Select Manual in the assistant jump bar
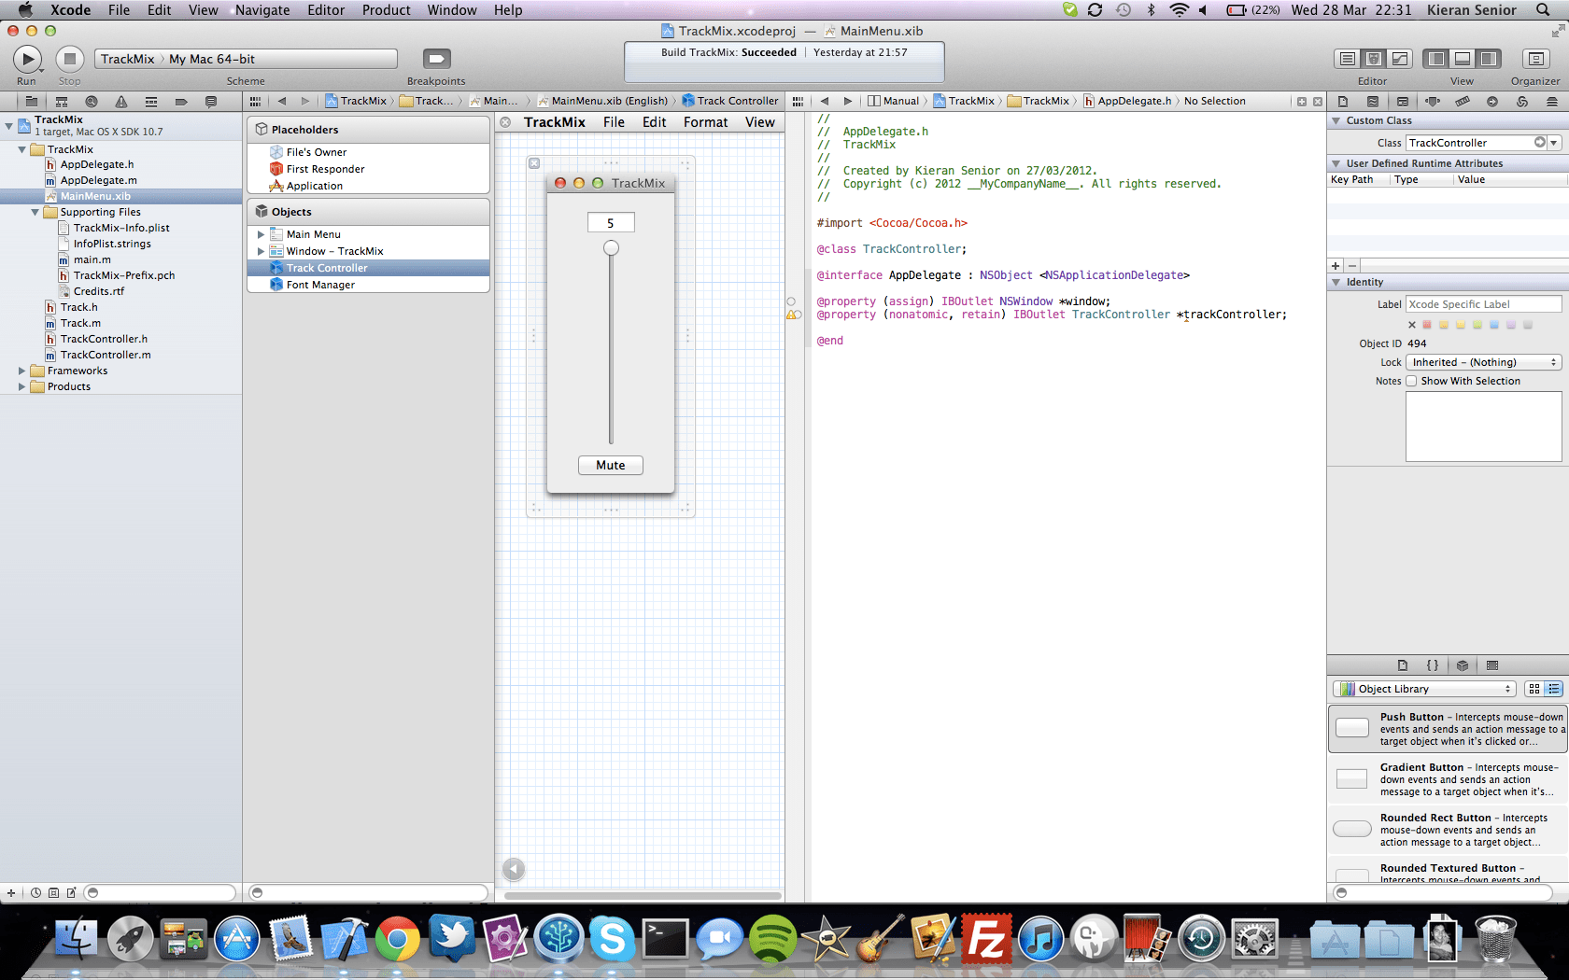This screenshot has width=1569, height=980. point(893,101)
